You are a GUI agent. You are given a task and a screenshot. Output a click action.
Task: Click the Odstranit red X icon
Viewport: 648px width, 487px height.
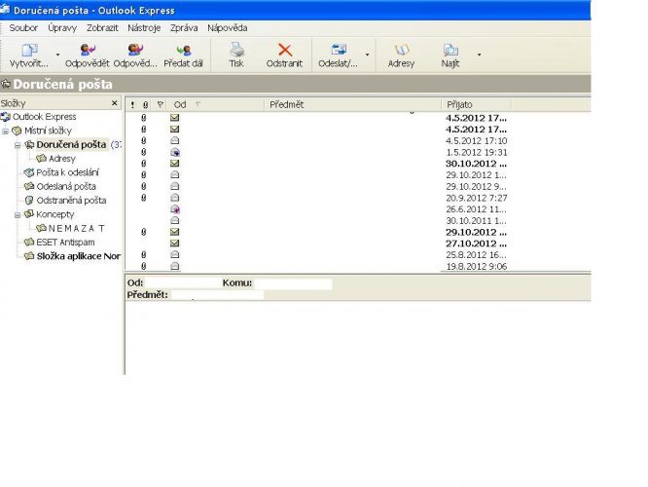[x=285, y=50]
